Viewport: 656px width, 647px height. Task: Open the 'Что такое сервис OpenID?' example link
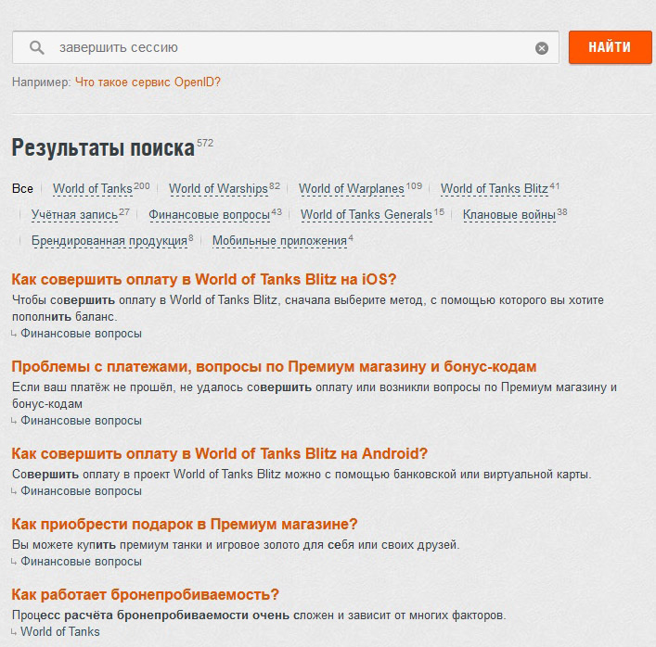coord(148,82)
